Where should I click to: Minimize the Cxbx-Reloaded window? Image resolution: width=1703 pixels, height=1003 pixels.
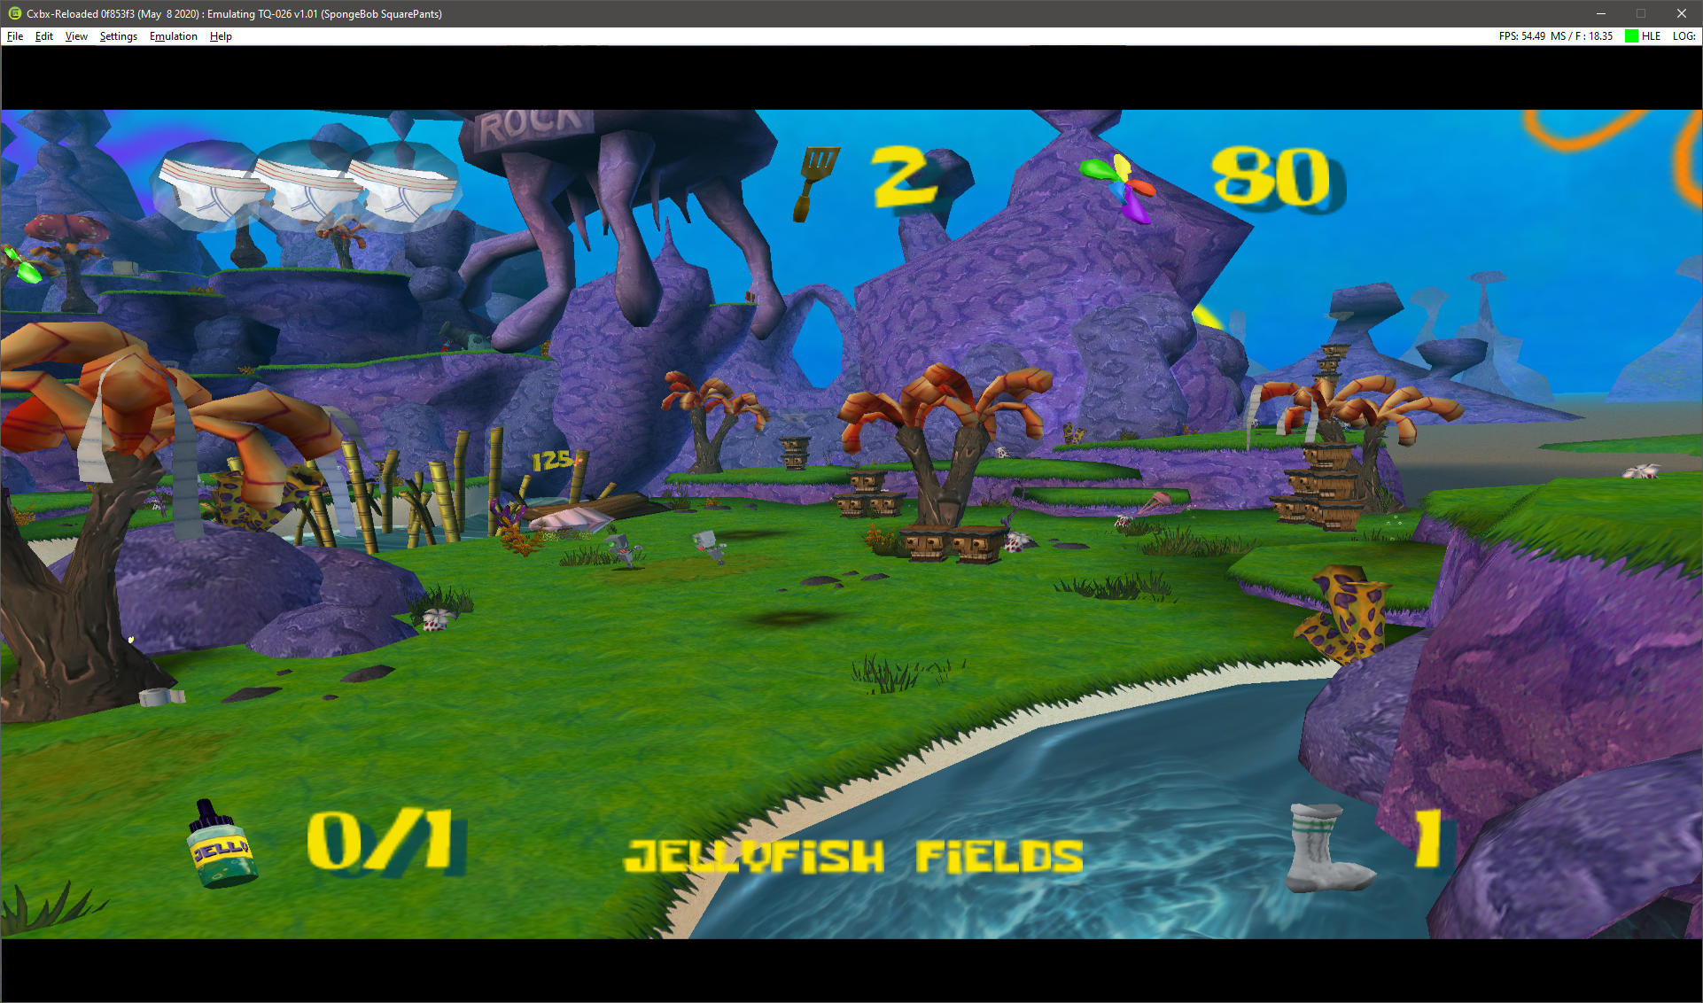click(x=1601, y=13)
